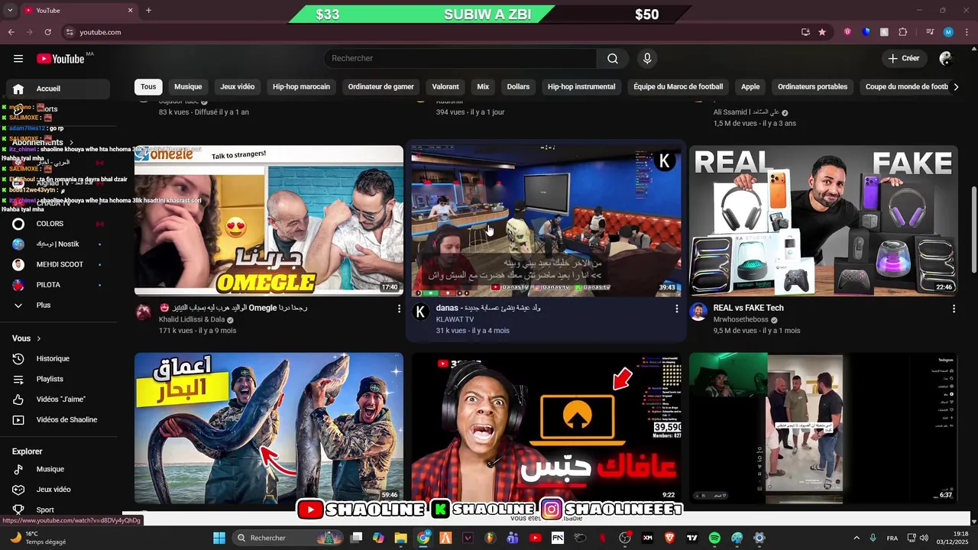Open a new browser tab
Image resolution: width=978 pixels, height=550 pixels.
(148, 11)
